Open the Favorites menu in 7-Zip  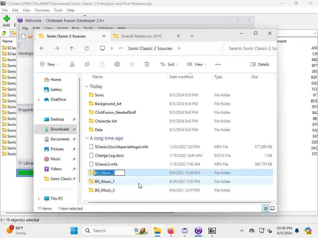[42, 10]
